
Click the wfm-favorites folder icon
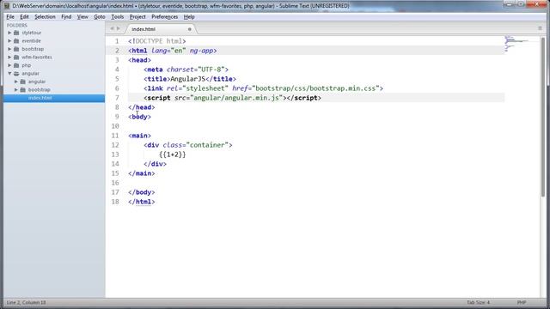point(16,58)
